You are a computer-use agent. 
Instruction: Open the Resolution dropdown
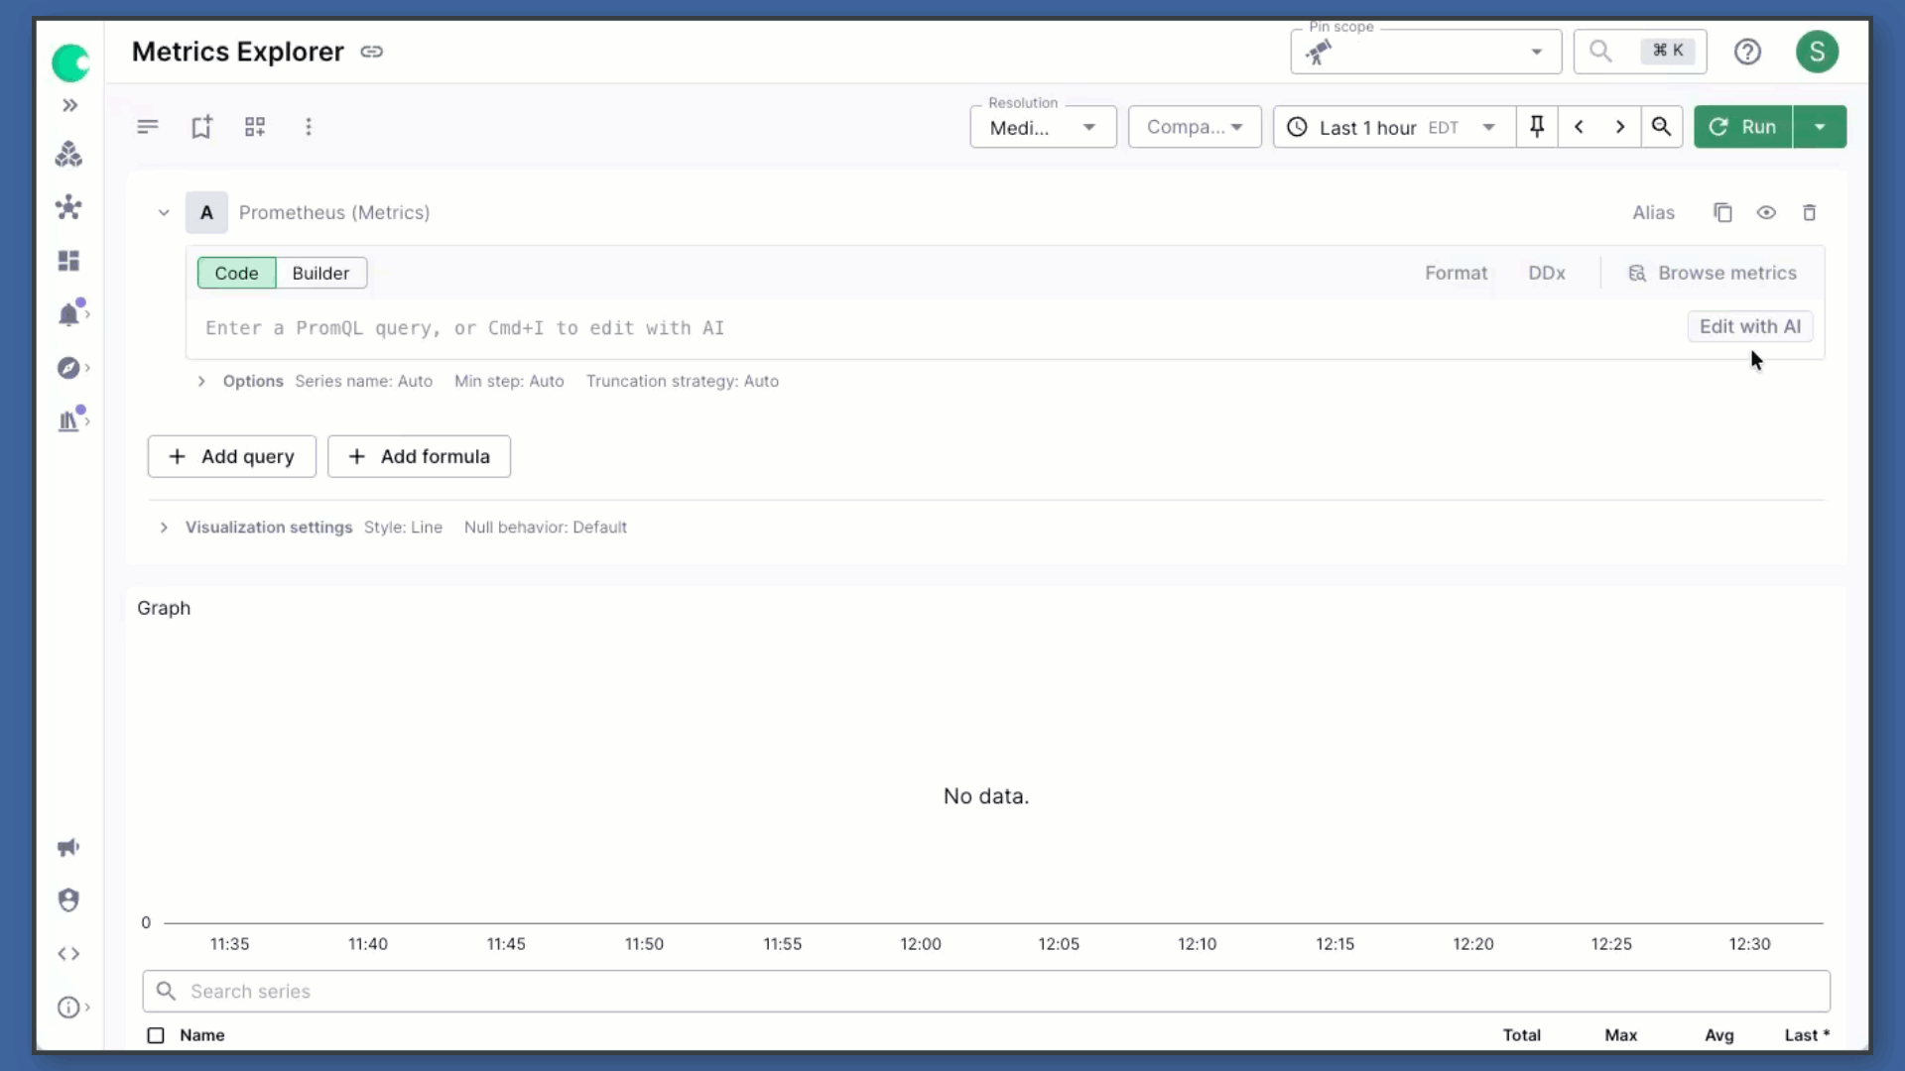click(x=1043, y=127)
